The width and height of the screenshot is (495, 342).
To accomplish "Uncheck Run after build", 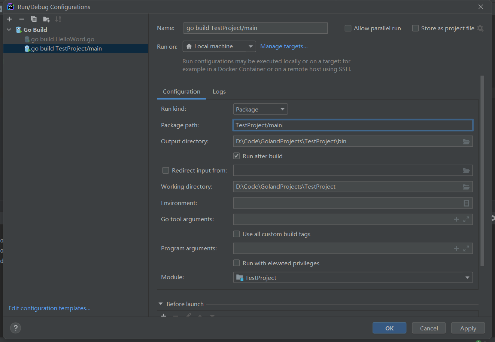I will point(237,156).
